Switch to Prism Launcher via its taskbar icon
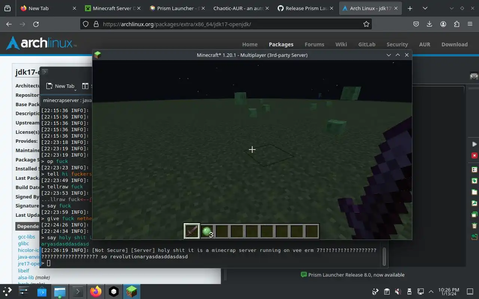 pyautogui.click(x=114, y=292)
